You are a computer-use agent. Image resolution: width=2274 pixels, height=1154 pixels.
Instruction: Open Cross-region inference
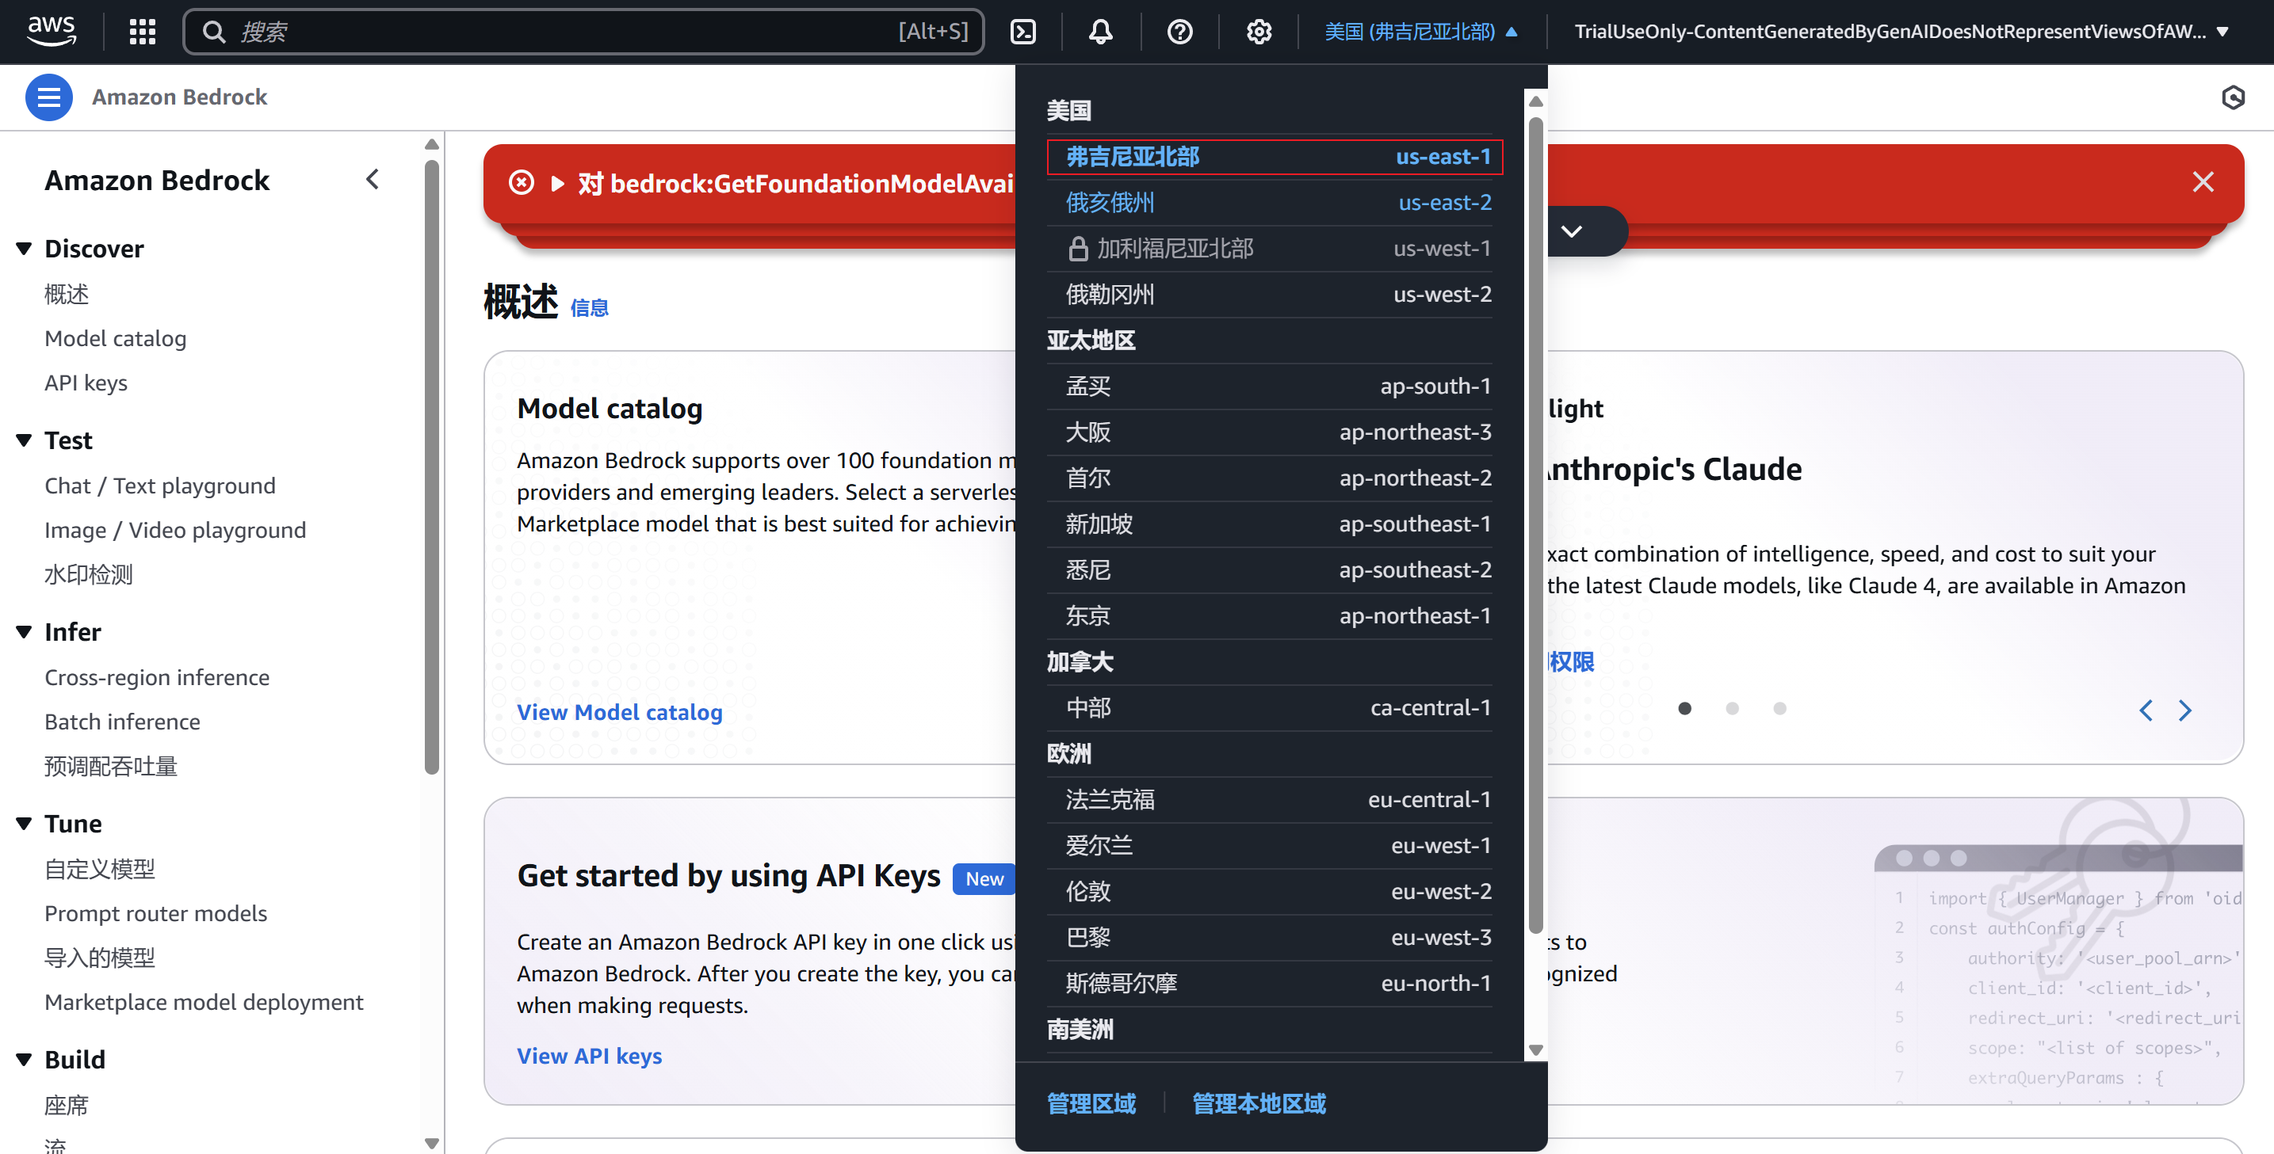tap(157, 677)
